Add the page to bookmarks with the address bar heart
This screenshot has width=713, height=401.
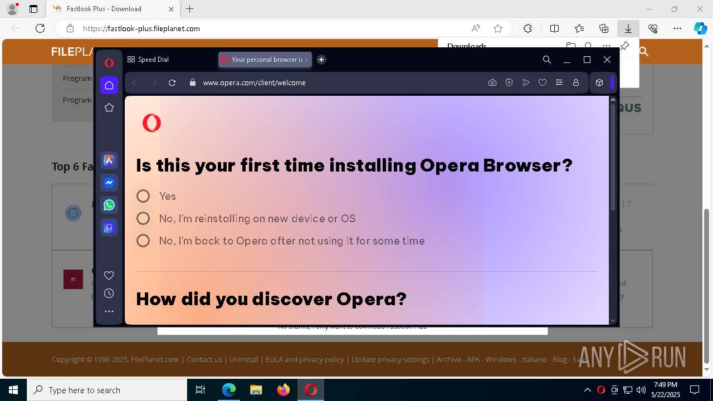[543, 82]
